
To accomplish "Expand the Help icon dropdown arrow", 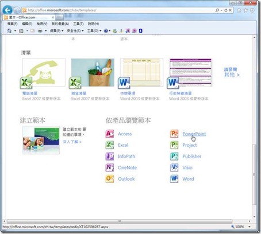I will coord(109,31).
